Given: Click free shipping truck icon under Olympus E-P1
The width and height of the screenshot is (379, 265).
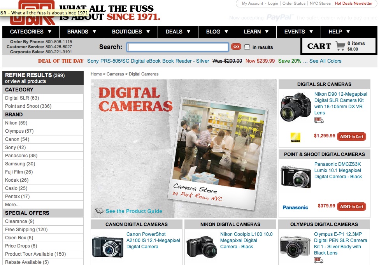Looking at the screenshot, I should click(318, 260).
